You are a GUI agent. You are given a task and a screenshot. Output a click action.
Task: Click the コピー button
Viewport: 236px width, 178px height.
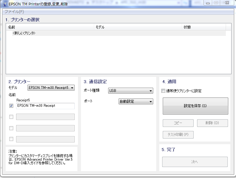tap(178, 123)
